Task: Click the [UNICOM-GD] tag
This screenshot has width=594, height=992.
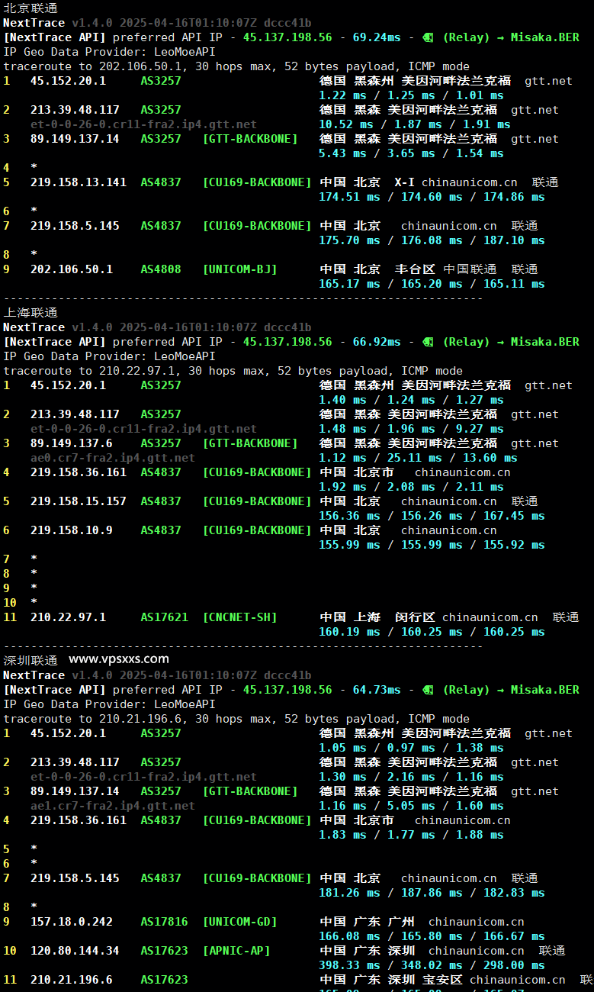Action: (240, 922)
